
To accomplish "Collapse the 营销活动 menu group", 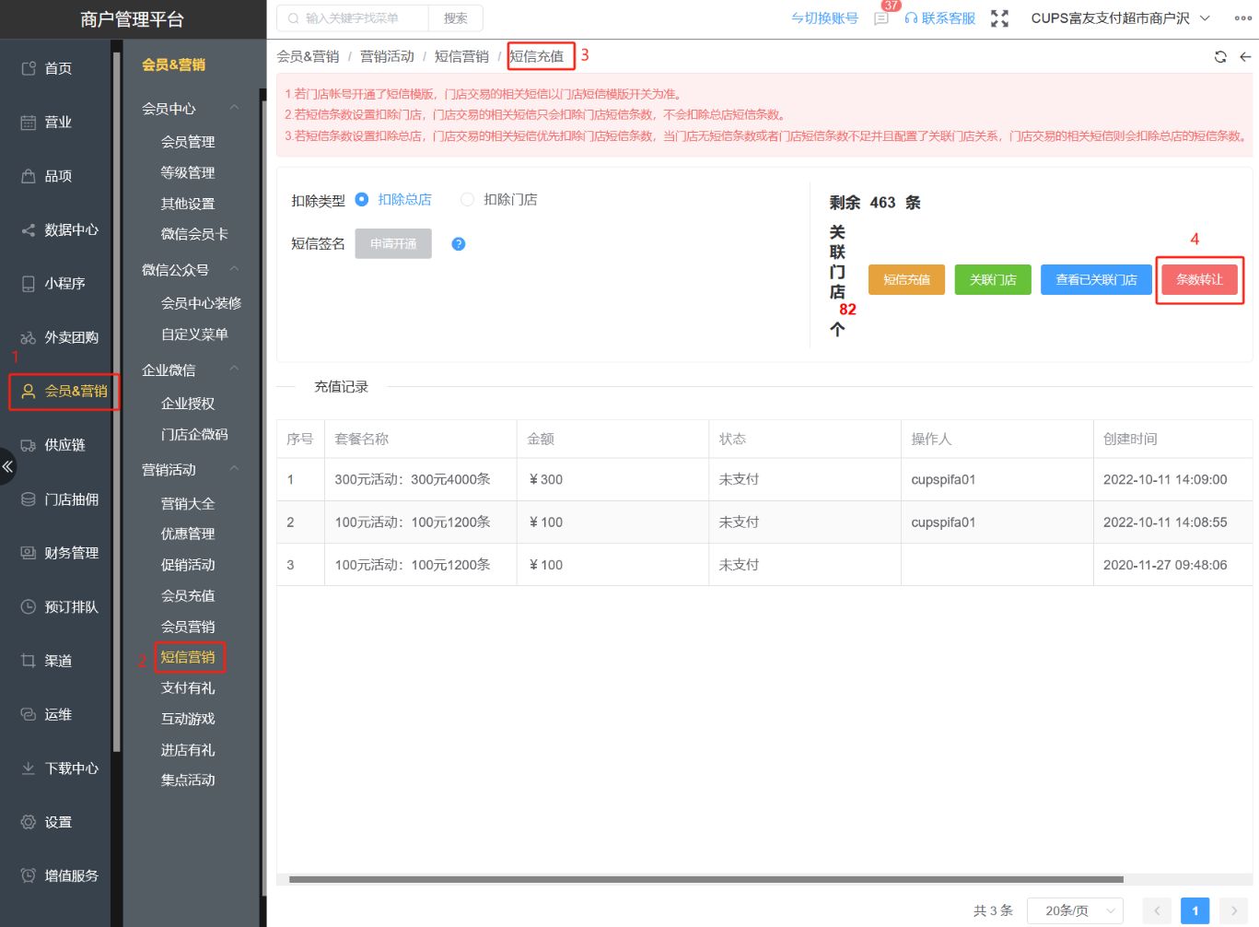I will pos(234,469).
